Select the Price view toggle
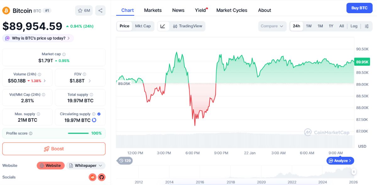Image resolution: width=377 pixels, height=185 pixels. [x=124, y=26]
